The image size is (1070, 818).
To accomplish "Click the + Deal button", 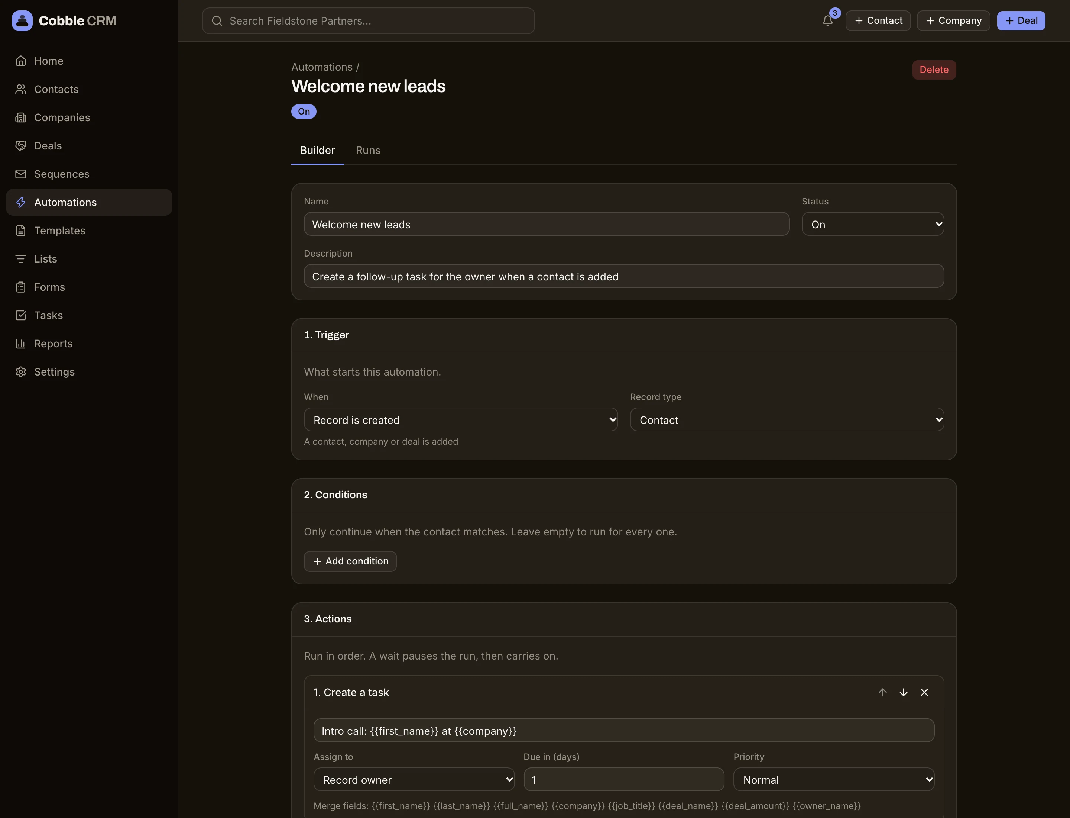I will coord(1021,20).
